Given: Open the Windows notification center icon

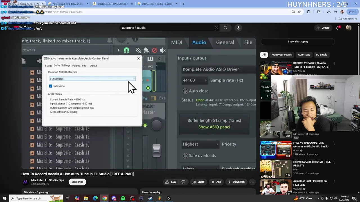Looking at the screenshot, I should 354,198.
